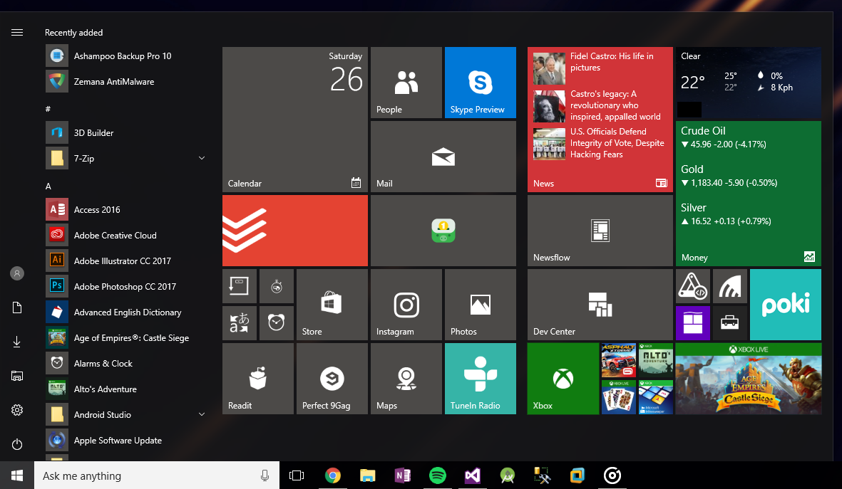Open the Mail tile
The image size is (842, 489).
click(x=443, y=157)
